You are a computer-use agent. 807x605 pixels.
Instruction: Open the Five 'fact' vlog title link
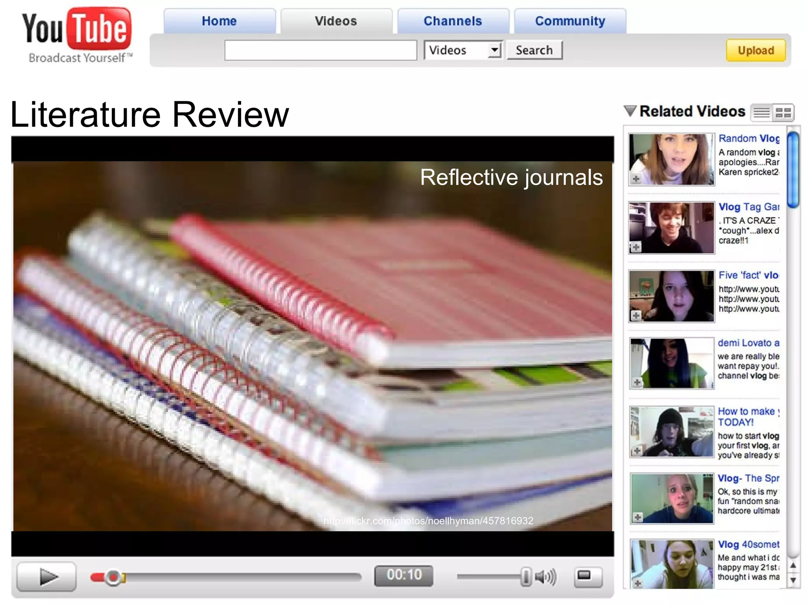[x=749, y=275]
